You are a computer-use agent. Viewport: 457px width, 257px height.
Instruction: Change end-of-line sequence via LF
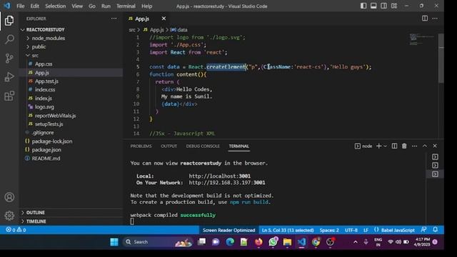tap(366, 230)
